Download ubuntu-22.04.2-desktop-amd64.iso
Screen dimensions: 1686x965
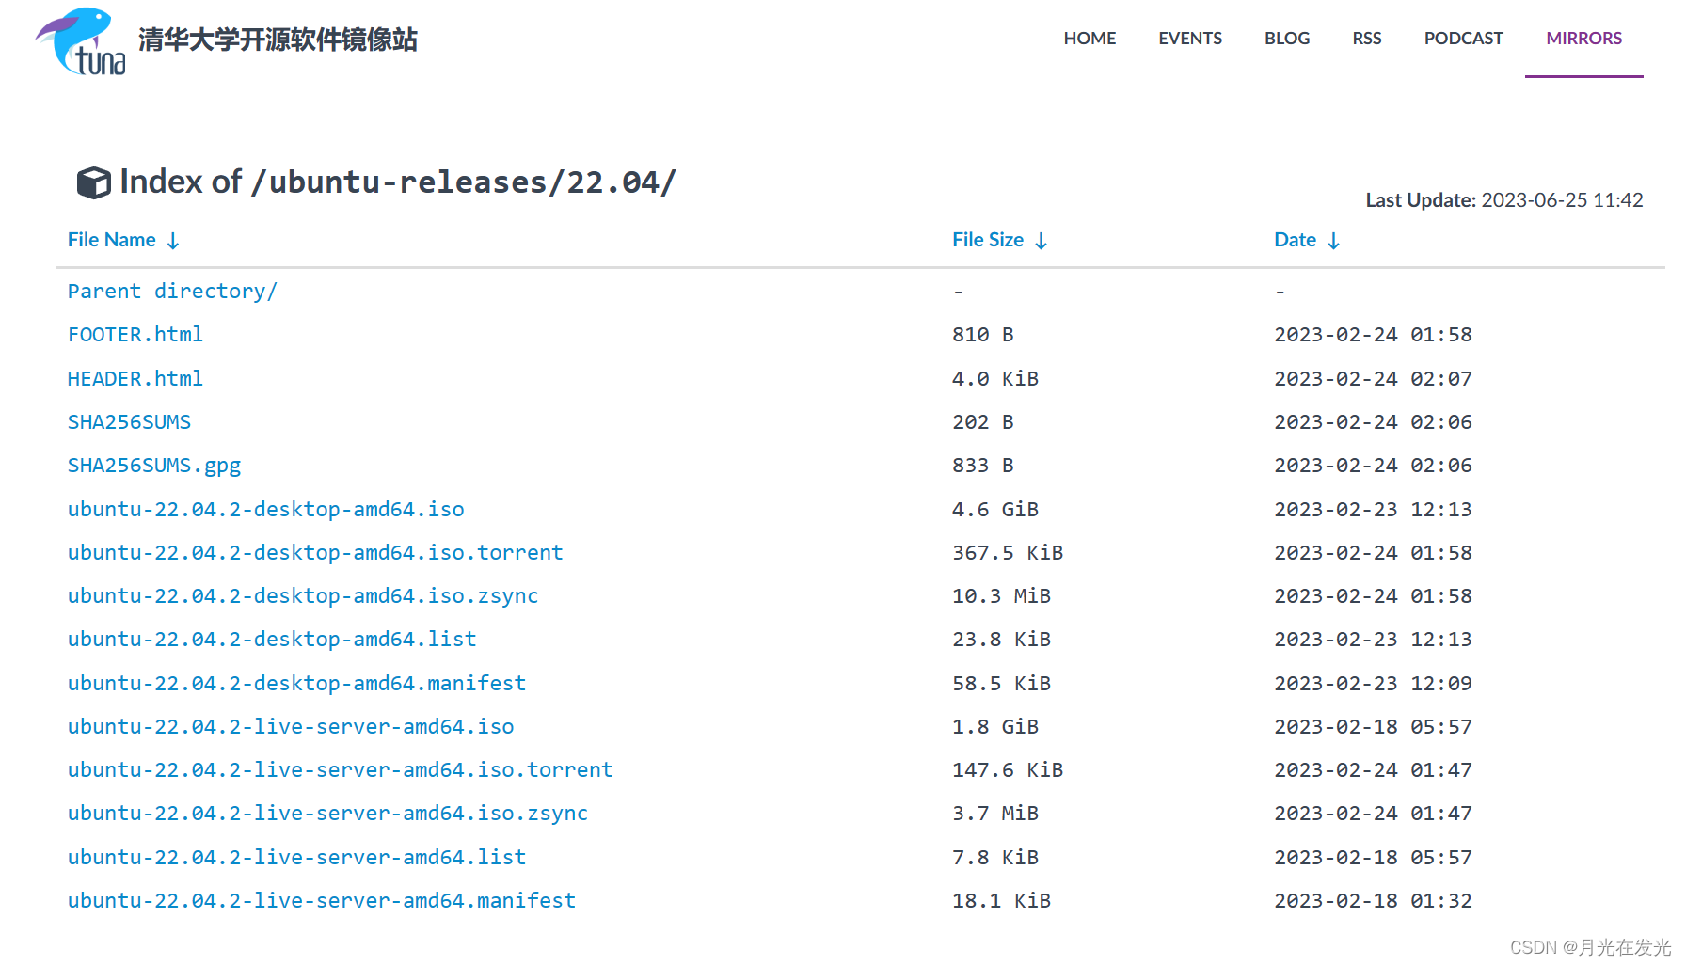coord(266,510)
